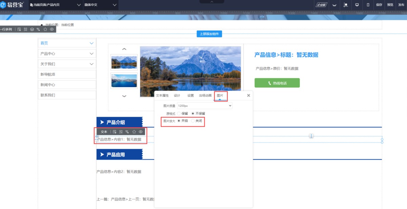
Task: Click magic wand icon in 文本 toolbar
Action: [x=127, y=132]
